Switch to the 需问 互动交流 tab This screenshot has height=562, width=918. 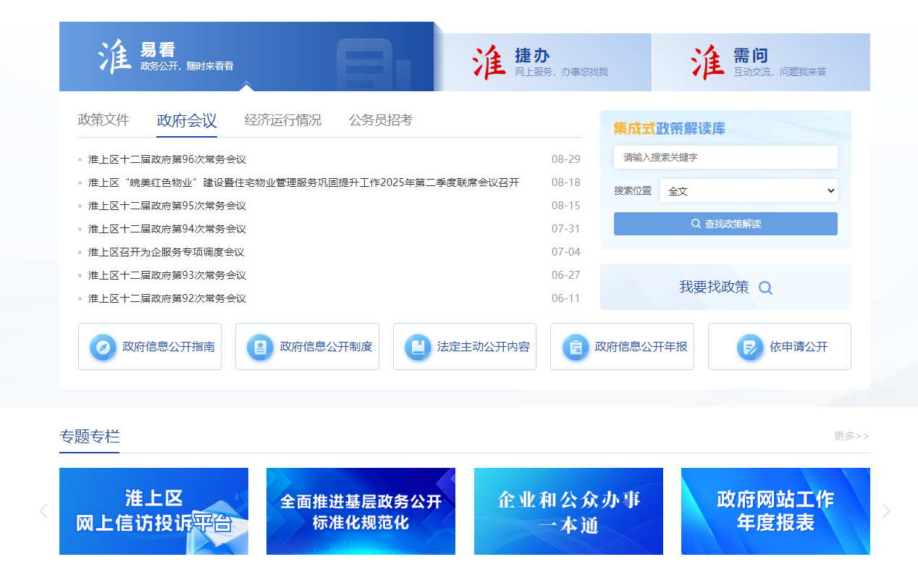761,62
